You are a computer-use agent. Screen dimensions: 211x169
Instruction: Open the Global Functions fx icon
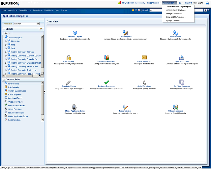tap(144, 82)
